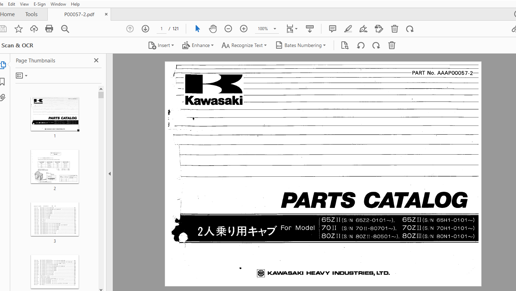Viewport: 516px width, 291px height.
Task: Open the Bookmarks side panel
Action: pos(2,82)
